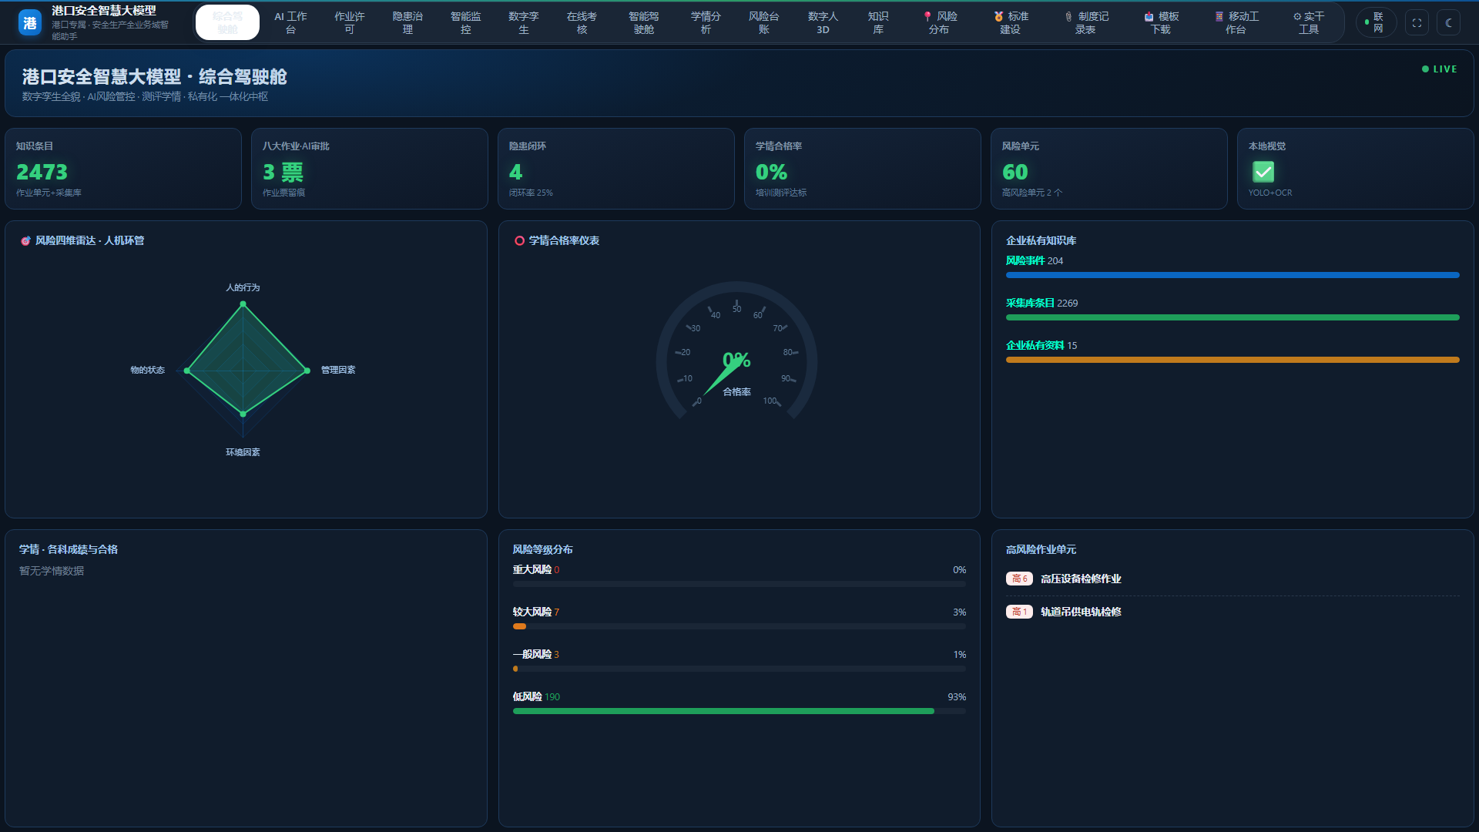Switch to 隐患治理 tab
The image size is (1479, 832).
click(407, 23)
